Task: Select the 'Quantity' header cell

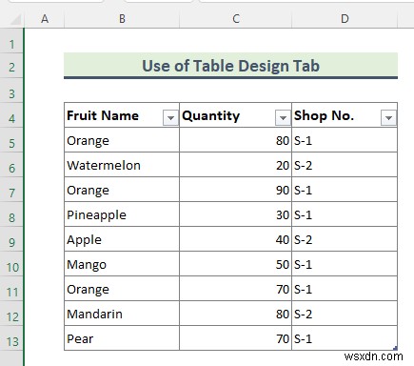Action: coord(235,115)
